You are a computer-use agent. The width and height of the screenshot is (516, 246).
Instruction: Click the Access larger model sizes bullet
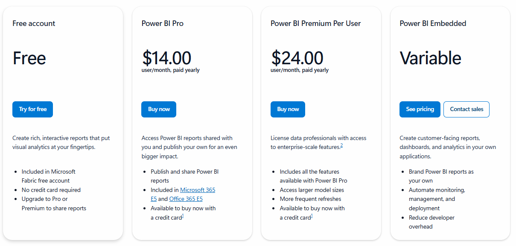pyautogui.click(x=312, y=190)
